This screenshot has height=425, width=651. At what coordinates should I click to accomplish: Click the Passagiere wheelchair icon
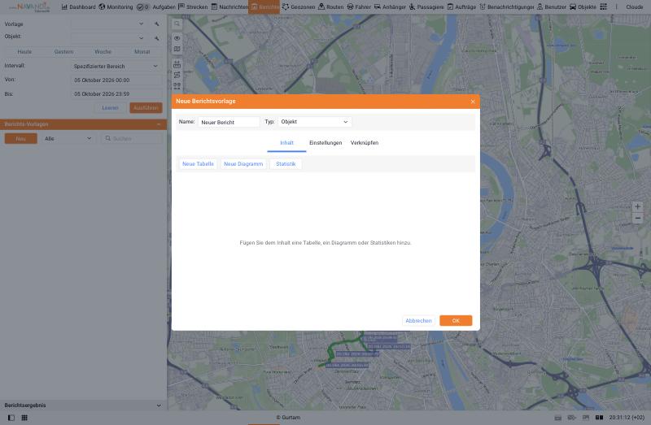pos(412,7)
